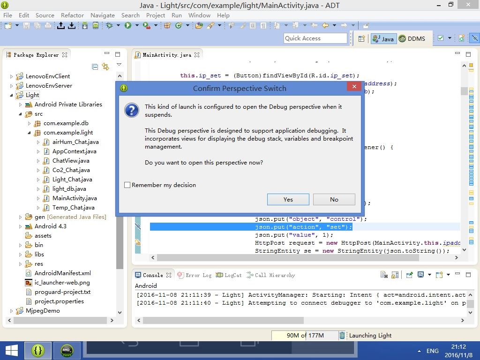Click the Pin Console icon
The width and height of the screenshot is (480, 360).
click(x=409, y=275)
